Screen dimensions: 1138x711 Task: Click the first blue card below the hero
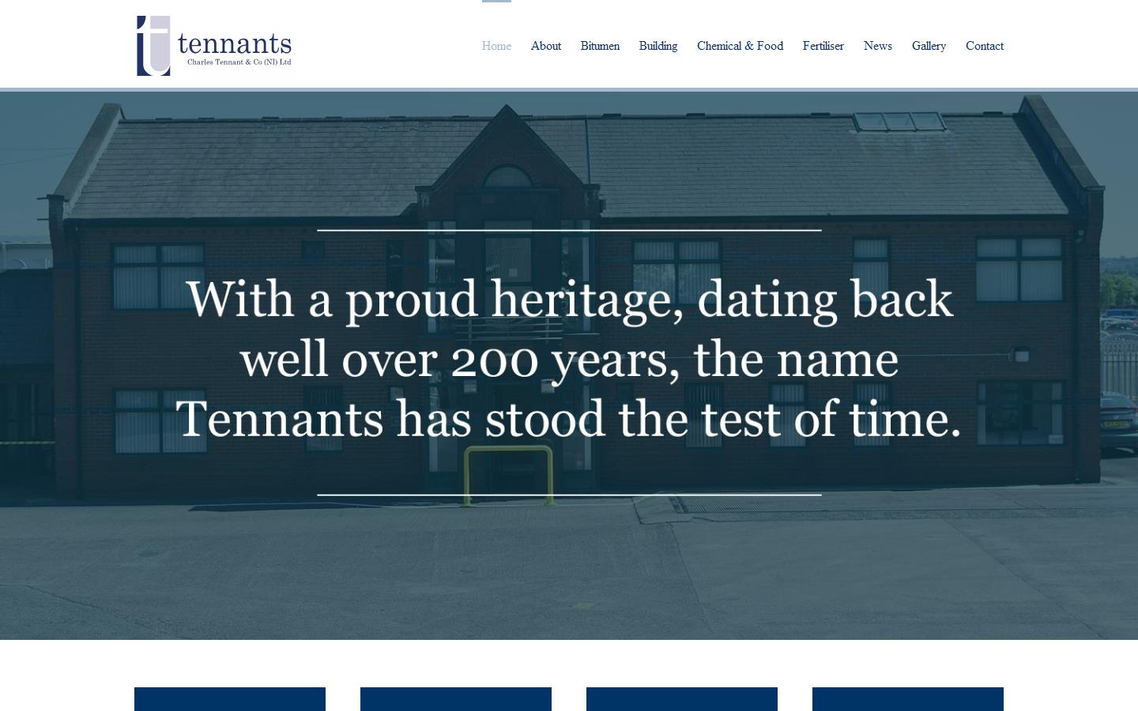click(229, 699)
